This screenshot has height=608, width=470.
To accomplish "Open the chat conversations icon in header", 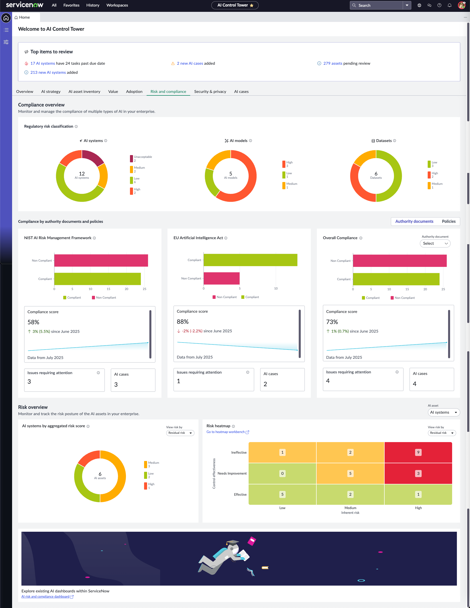I will click(x=429, y=5).
